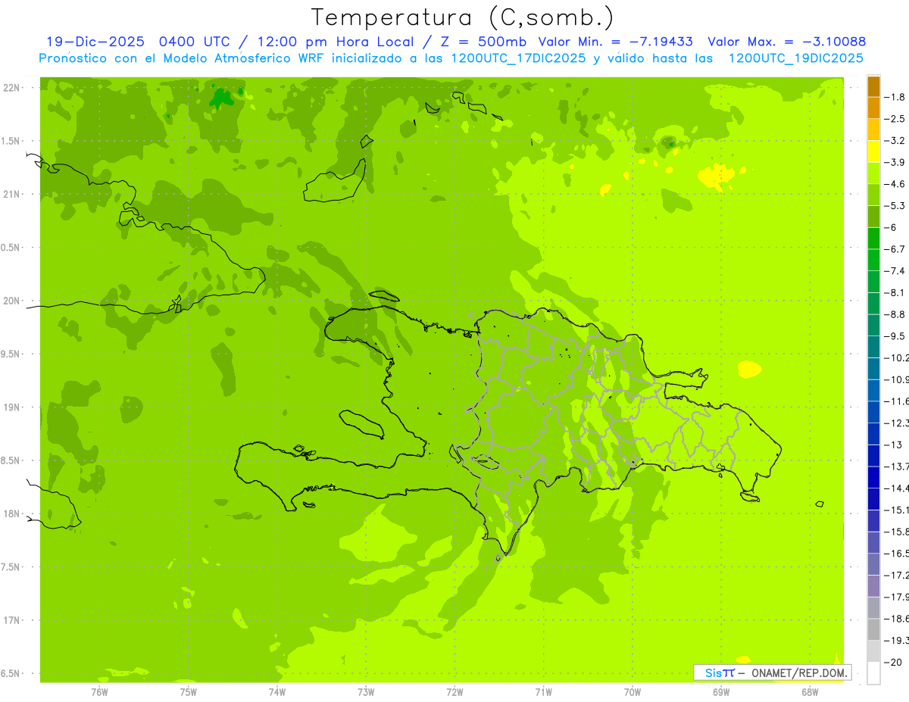Click the 20N latitude axis label

pyautogui.click(x=12, y=301)
